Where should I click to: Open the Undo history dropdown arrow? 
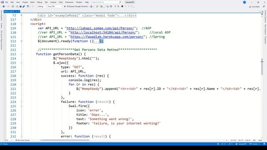[30, 7]
